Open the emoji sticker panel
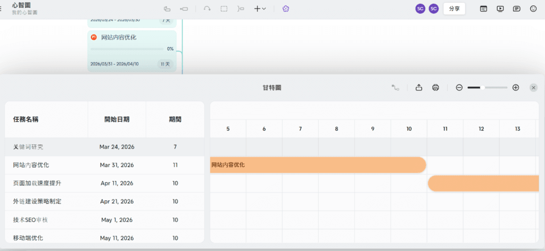The width and height of the screenshot is (545, 251). tap(533, 9)
